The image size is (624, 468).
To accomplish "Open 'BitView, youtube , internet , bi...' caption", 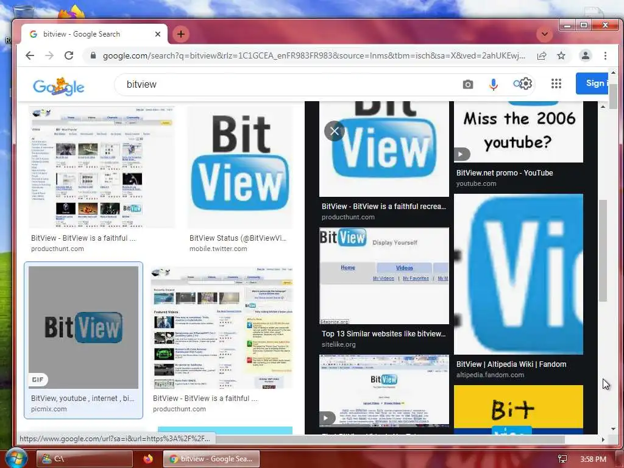I will click(82, 399).
